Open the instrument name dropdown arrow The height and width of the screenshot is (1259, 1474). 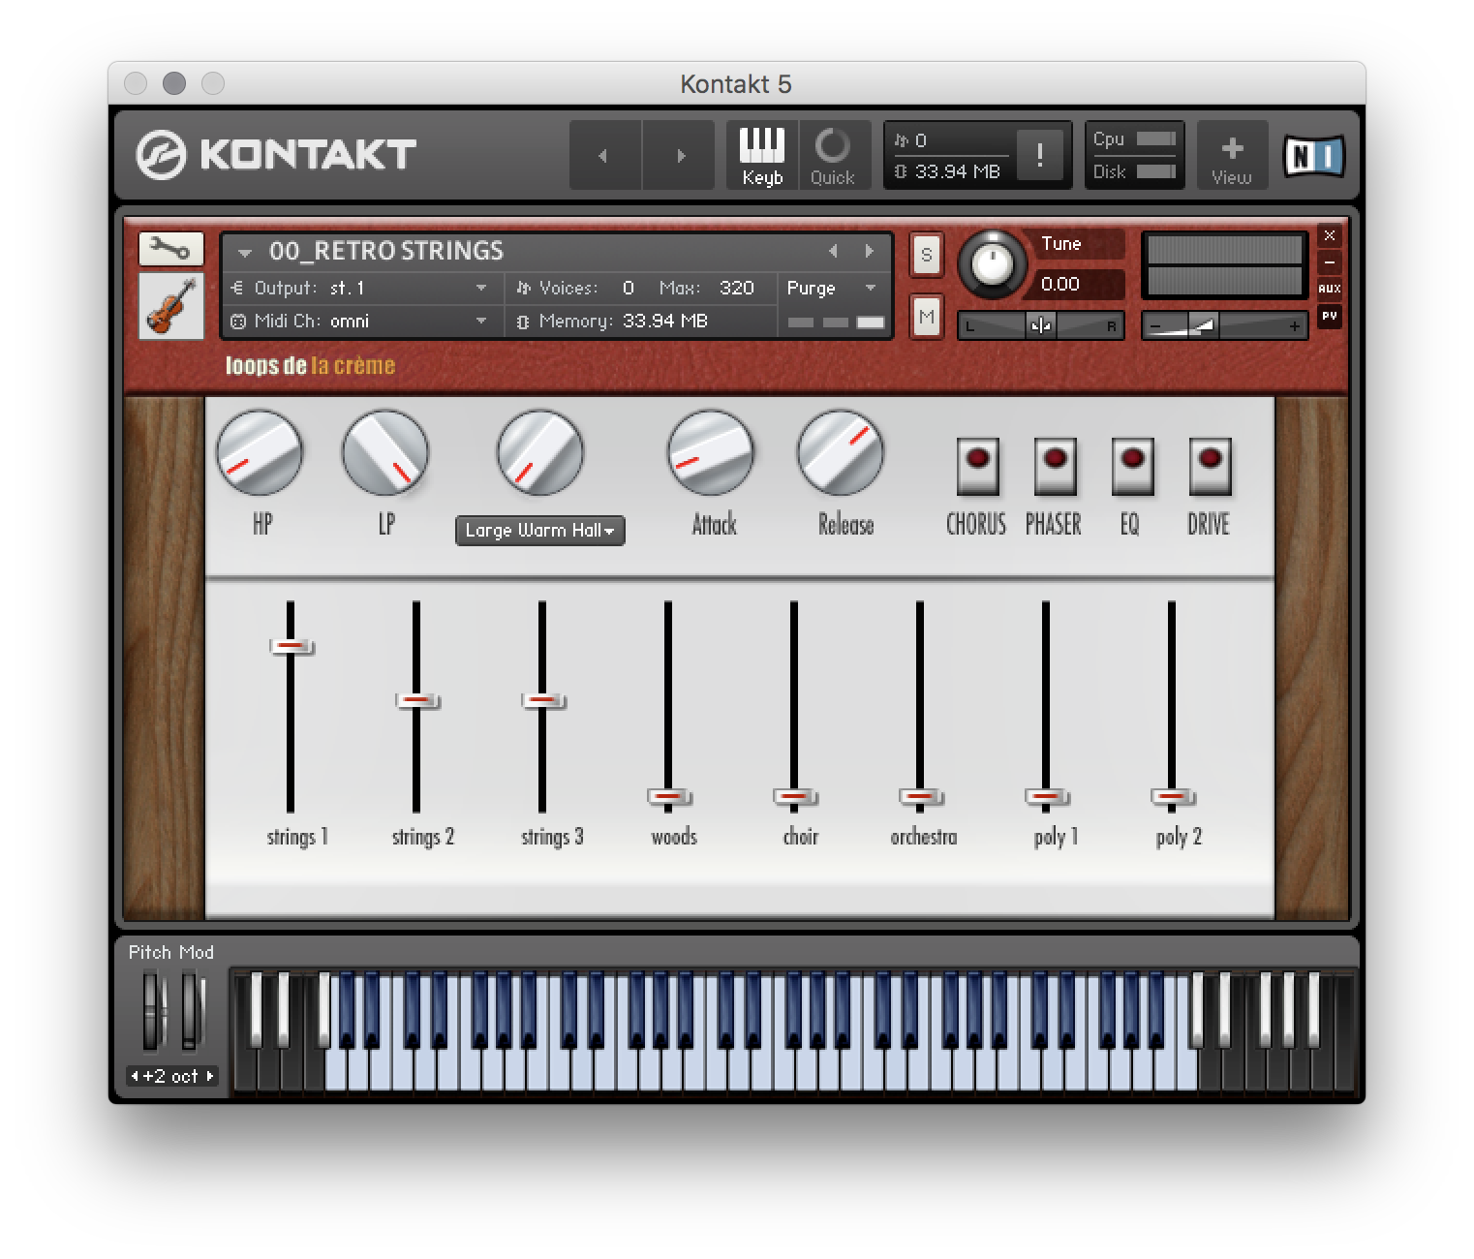pos(245,253)
